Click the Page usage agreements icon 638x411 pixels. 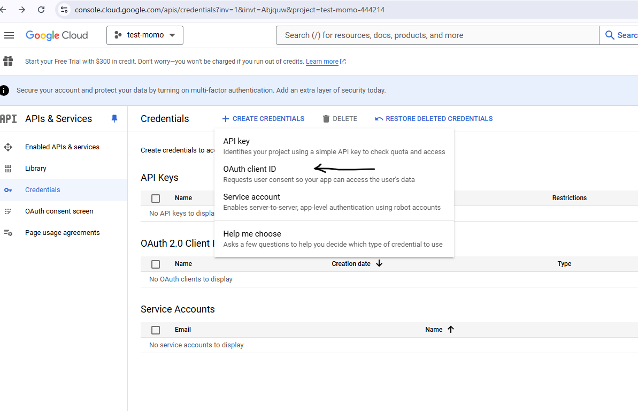pyautogui.click(x=8, y=233)
